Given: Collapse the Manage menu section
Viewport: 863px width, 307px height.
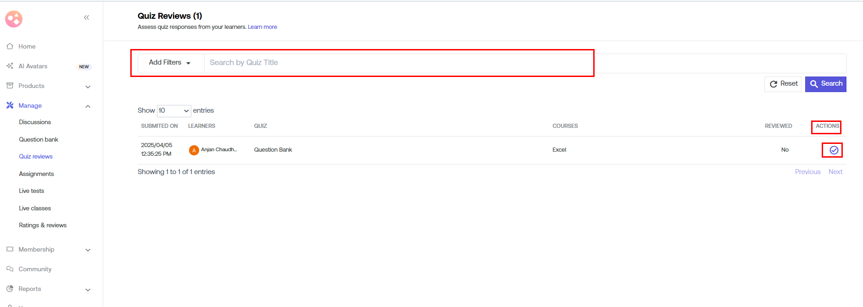Looking at the screenshot, I should click(88, 106).
